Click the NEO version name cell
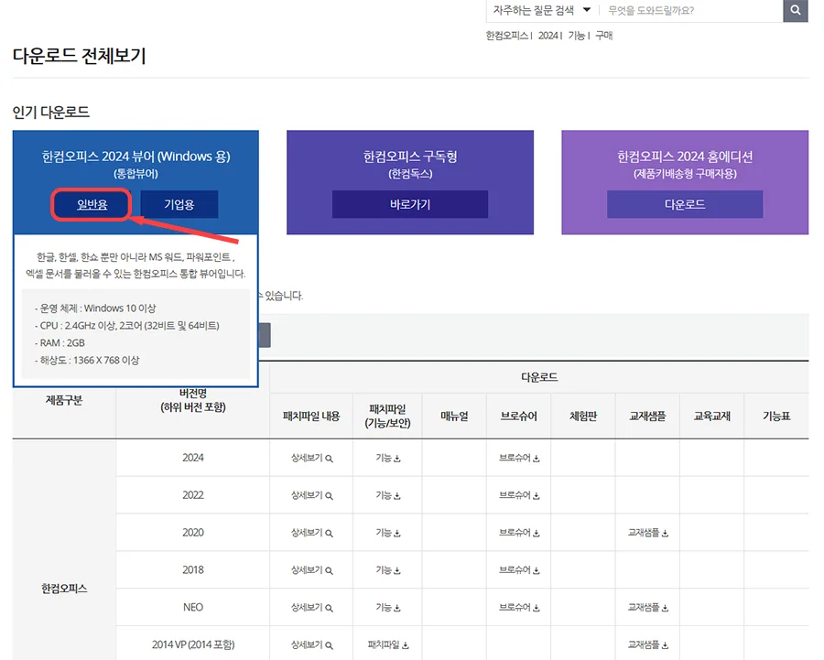The width and height of the screenshot is (824, 660). [x=193, y=607]
